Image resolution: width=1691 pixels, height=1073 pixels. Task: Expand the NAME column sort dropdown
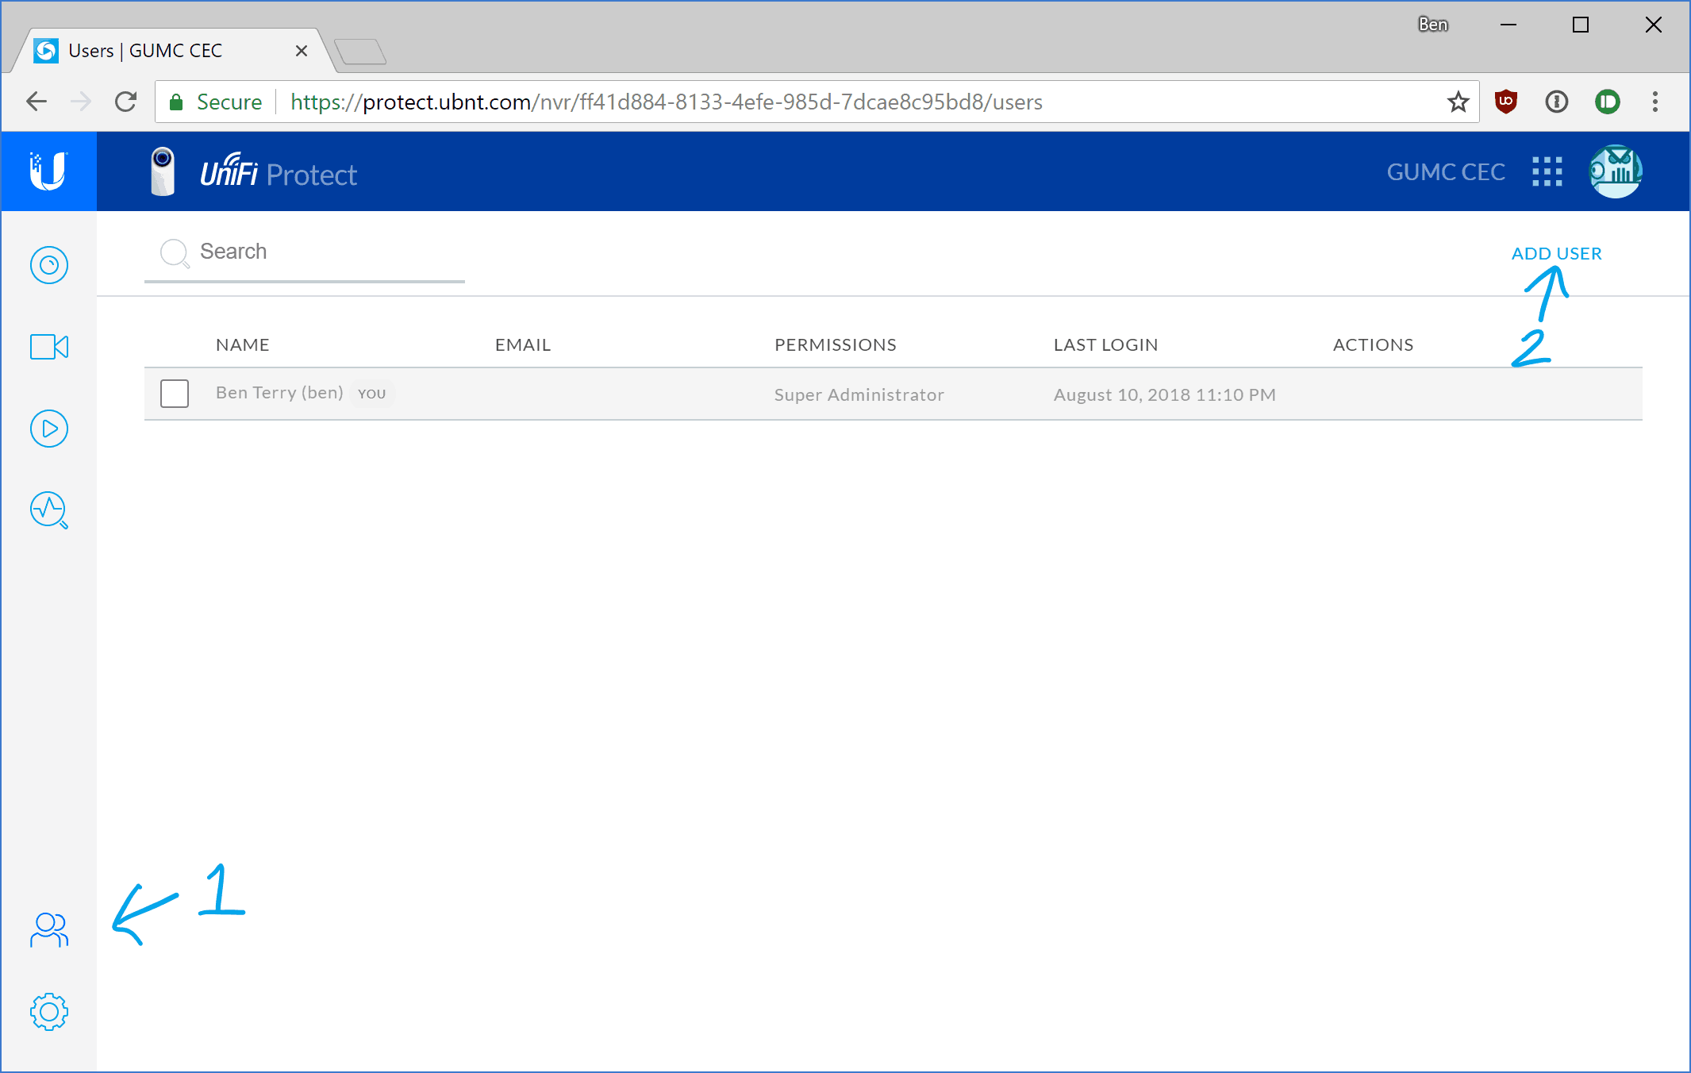coord(241,343)
